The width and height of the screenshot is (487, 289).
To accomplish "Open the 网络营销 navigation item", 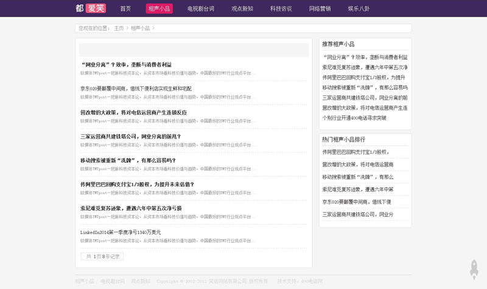I will coord(320,8).
